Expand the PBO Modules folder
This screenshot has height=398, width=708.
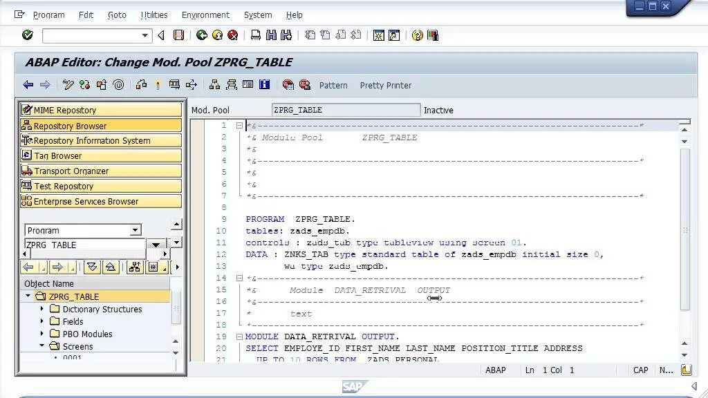pyautogui.click(x=41, y=334)
